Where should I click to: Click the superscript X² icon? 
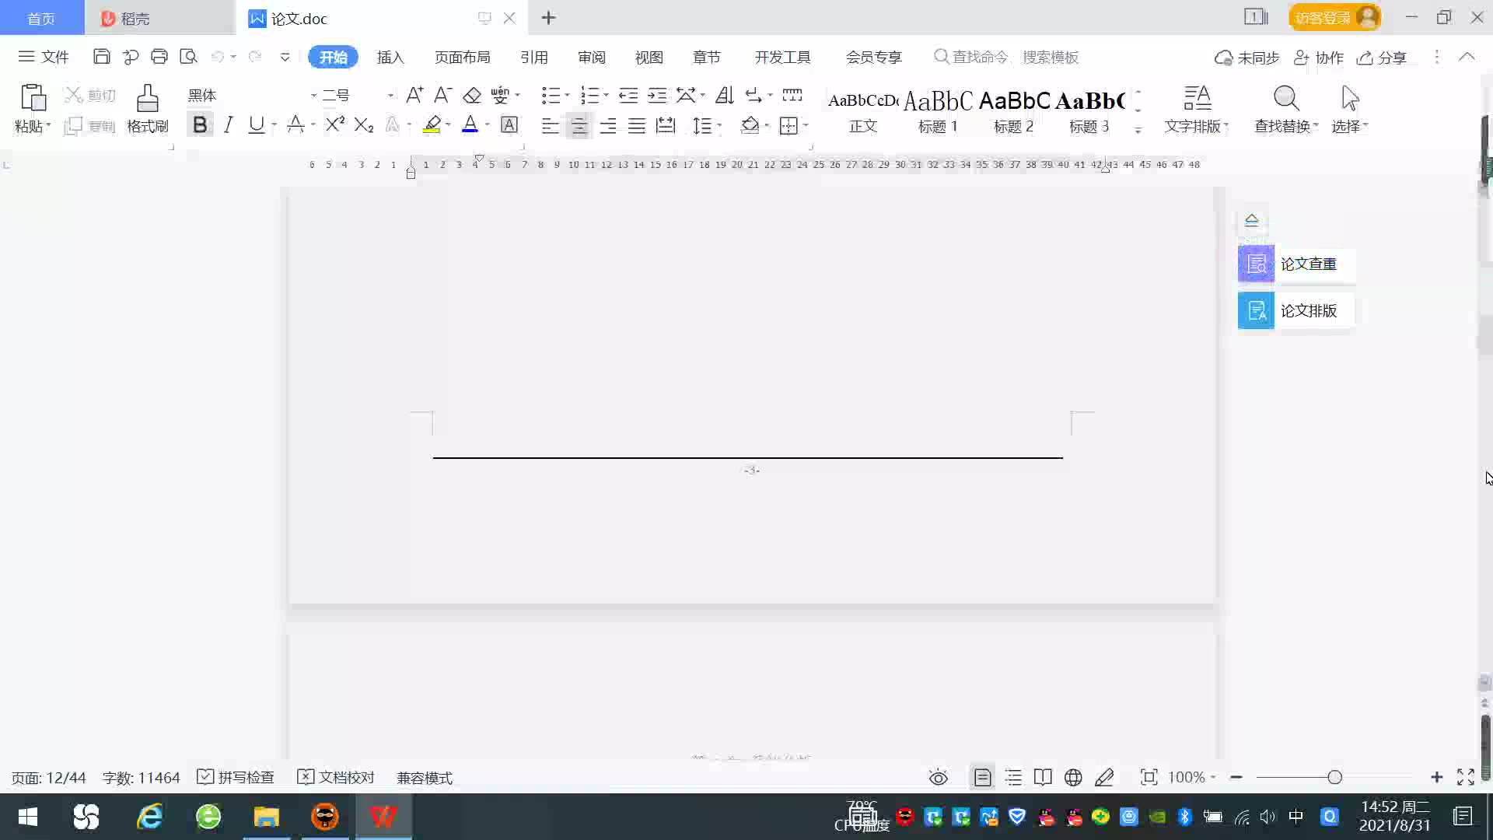(334, 124)
